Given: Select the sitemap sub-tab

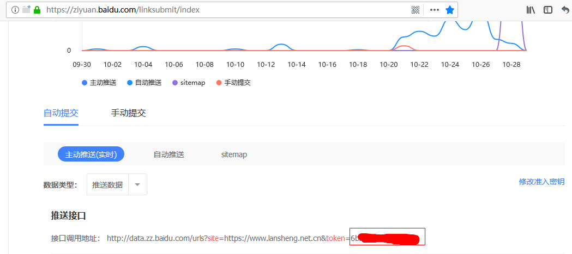Looking at the screenshot, I should coord(234,154).
